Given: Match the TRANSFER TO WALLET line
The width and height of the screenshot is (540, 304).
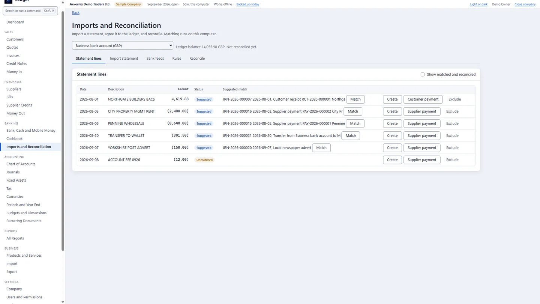Looking at the screenshot, I should [351, 135].
